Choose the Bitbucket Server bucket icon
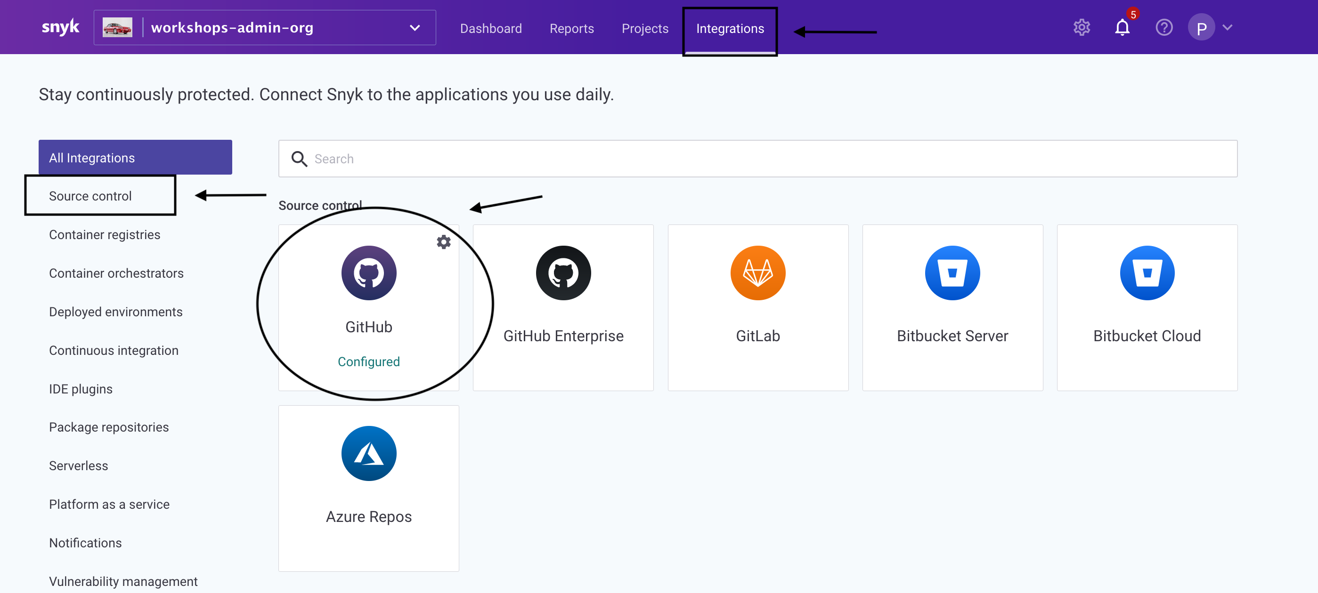Screen dimensions: 1318x593 952,273
